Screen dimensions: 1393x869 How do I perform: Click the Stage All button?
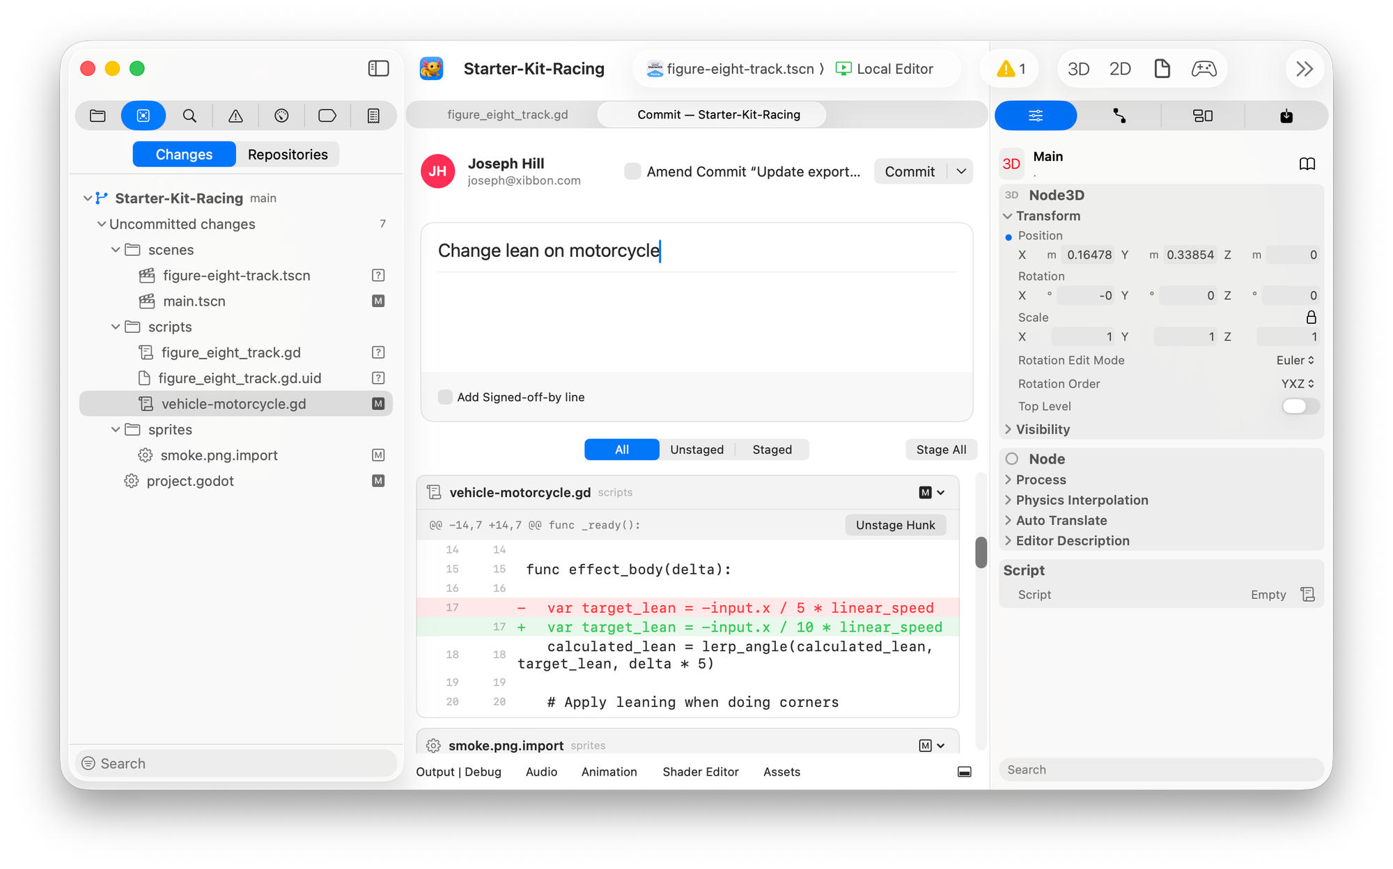tap(941, 449)
